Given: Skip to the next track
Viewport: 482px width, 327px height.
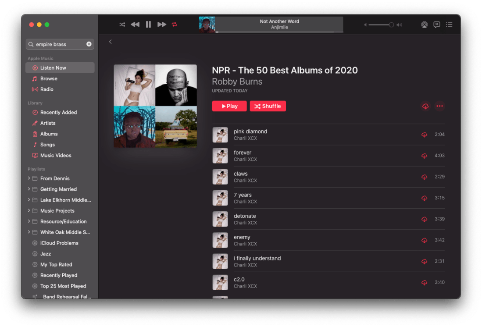Looking at the screenshot, I should [162, 25].
